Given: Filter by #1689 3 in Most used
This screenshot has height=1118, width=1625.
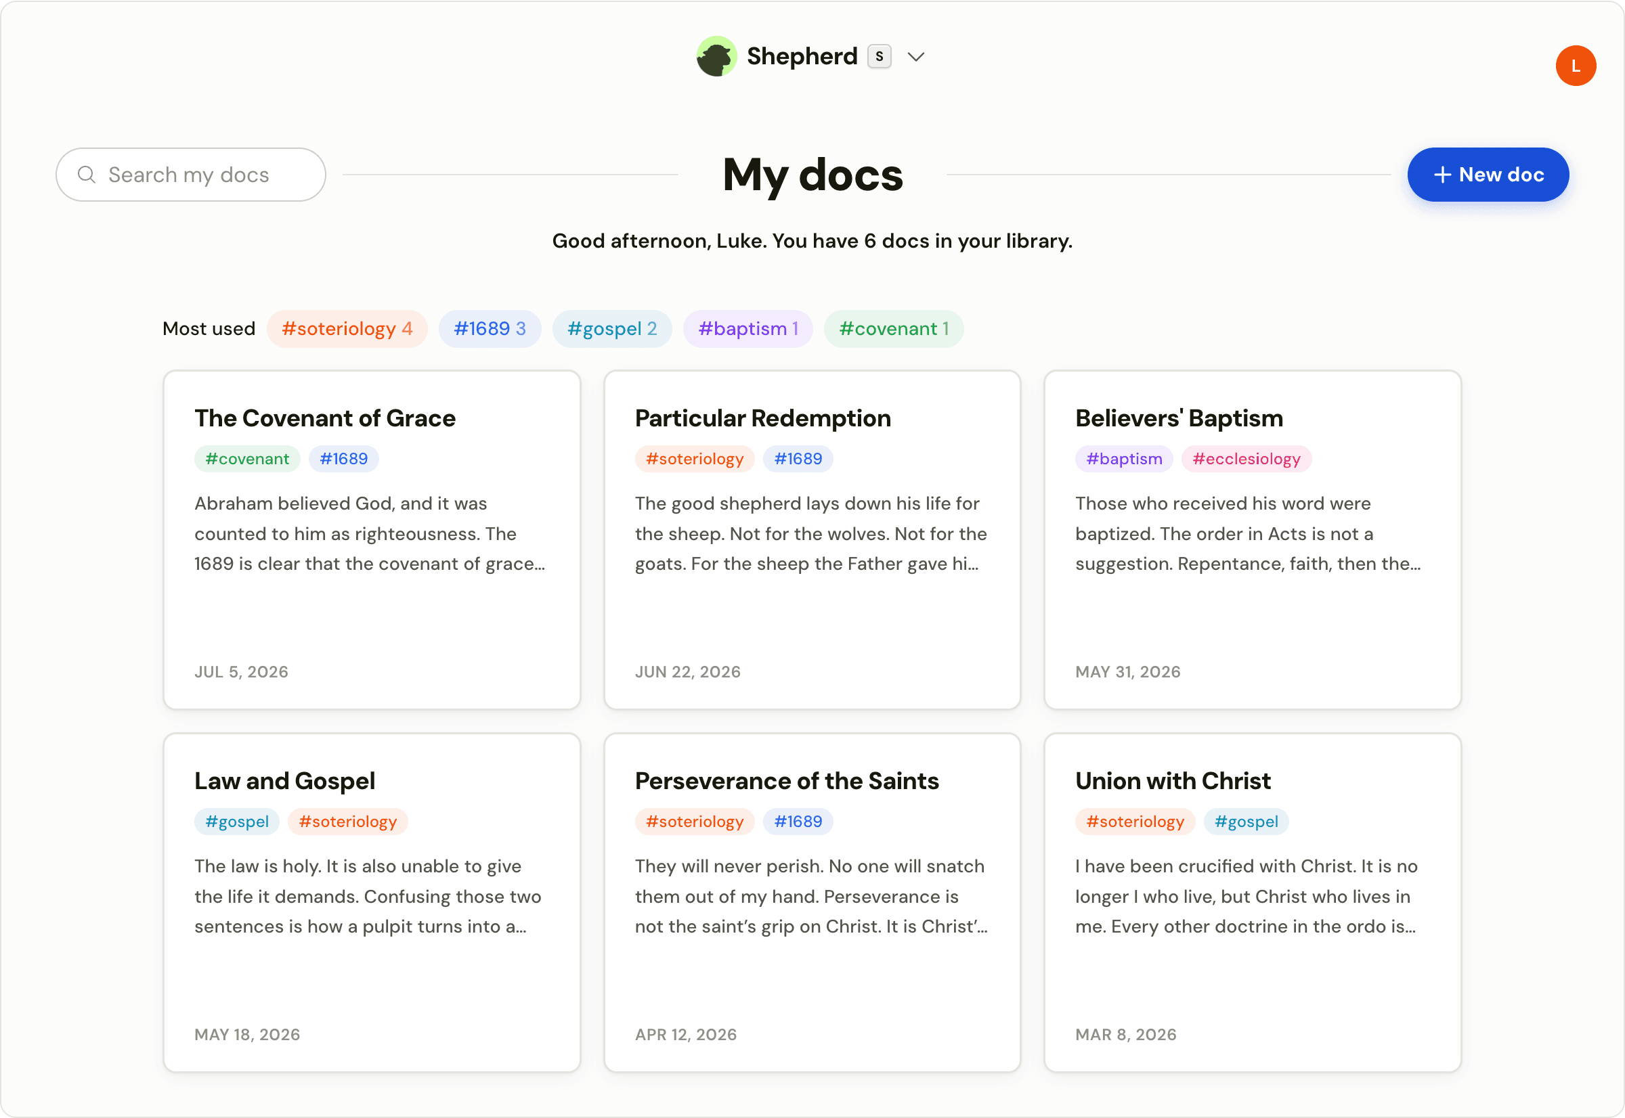Looking at the screenshot, I should 490,328.
